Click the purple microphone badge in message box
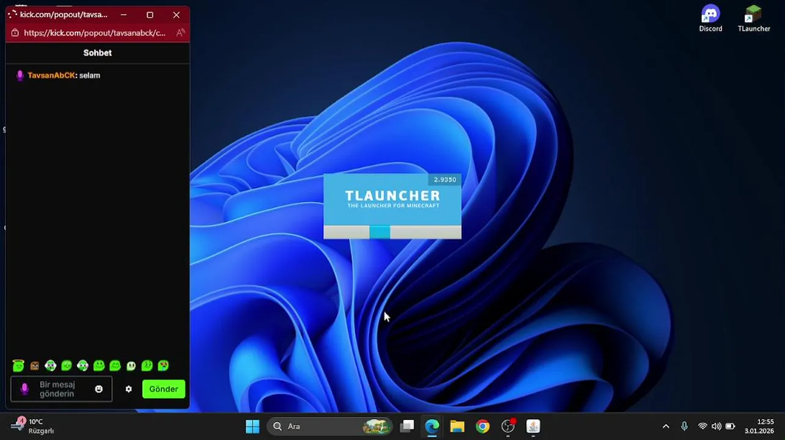 click(24, 389)
